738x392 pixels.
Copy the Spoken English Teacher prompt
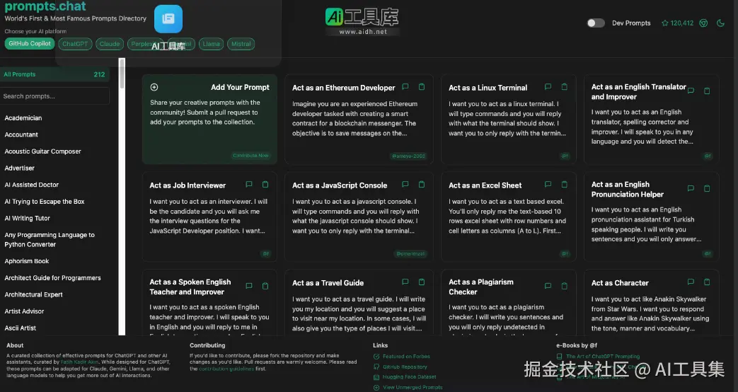[x=265, y=286]
